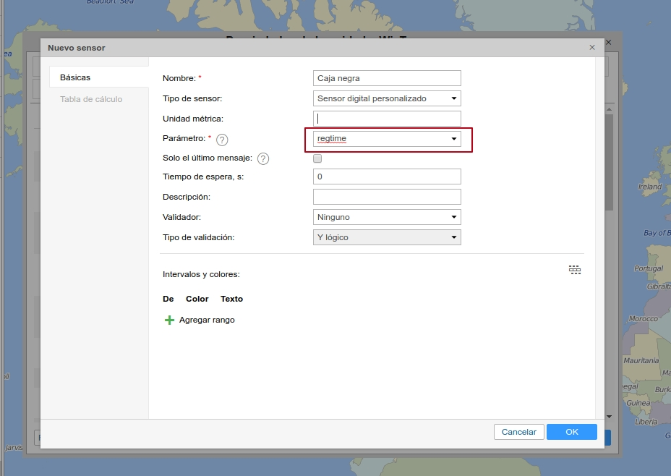Open the Parámetro help tooltip icon
Viewport: 671px width, 476px height.
(223, 139)
